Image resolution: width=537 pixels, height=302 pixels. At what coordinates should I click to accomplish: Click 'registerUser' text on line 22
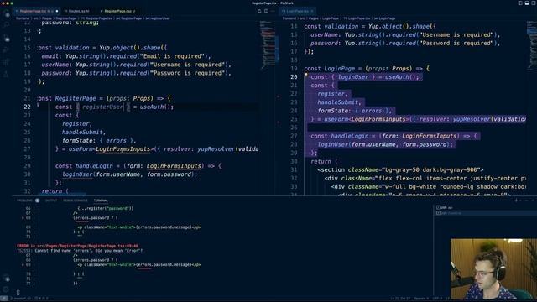point(102,107)
